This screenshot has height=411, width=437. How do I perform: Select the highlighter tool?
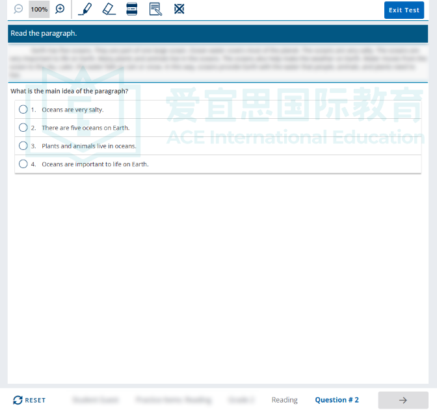[85, 9]
